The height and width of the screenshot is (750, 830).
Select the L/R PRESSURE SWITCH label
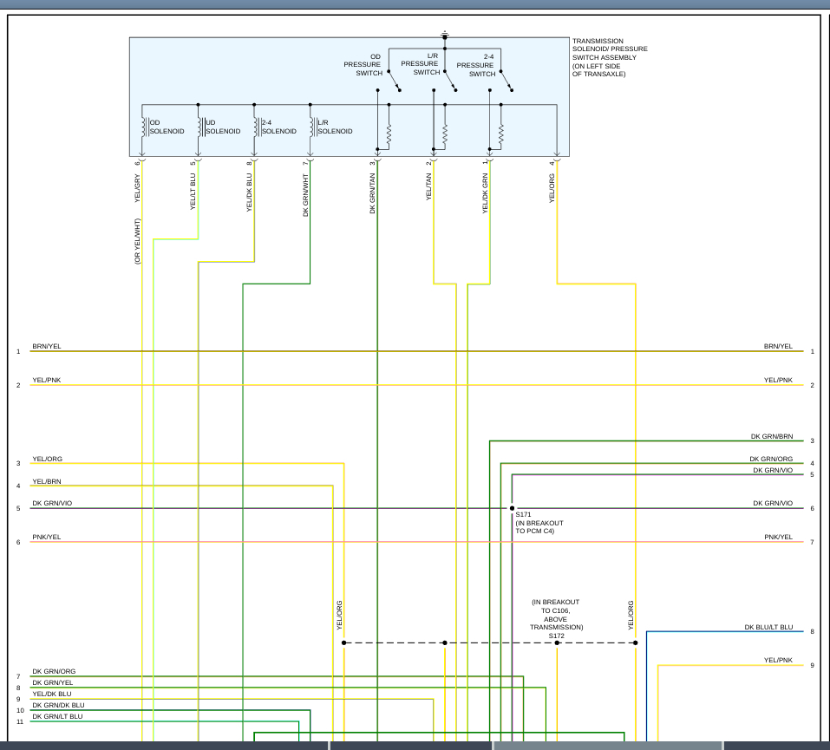(x=420, y=64)
